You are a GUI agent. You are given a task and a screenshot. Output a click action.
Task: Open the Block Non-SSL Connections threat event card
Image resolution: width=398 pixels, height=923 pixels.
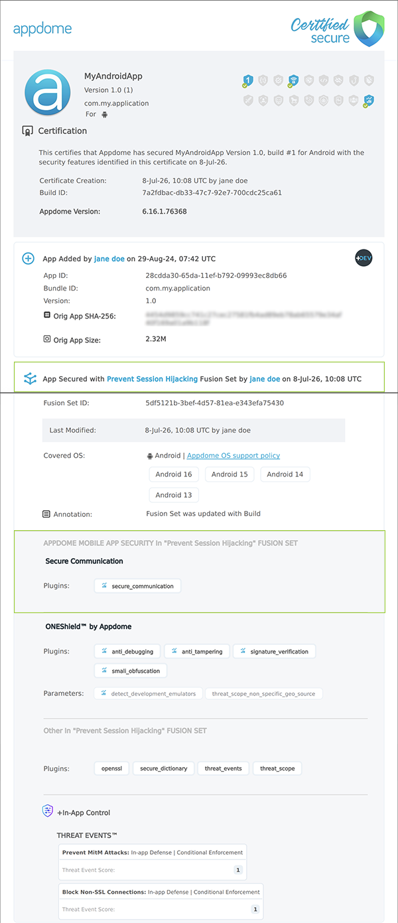tap(161, 900)
